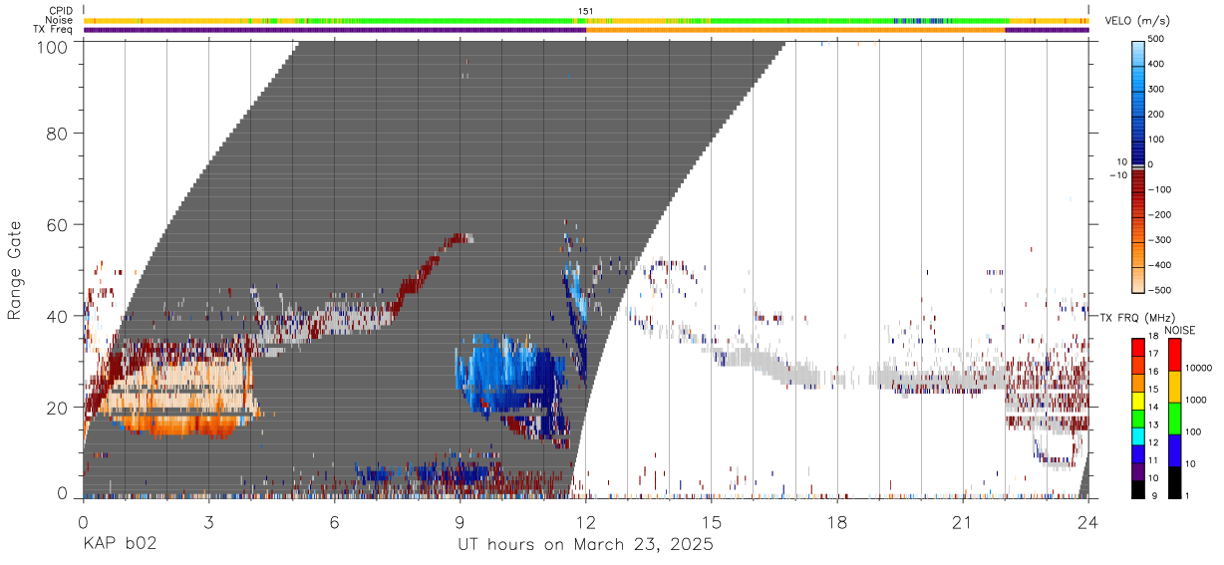
Task: Click the 'Range Gate' y-axis title
Action: click(x=15, y=270)
